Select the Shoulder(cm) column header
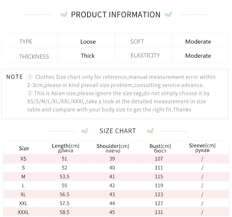Viewport: 232px width, 217px height. pos(113,148)
